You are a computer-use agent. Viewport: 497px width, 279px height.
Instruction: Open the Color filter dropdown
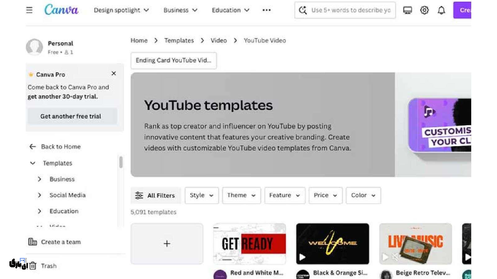(363, 195)
